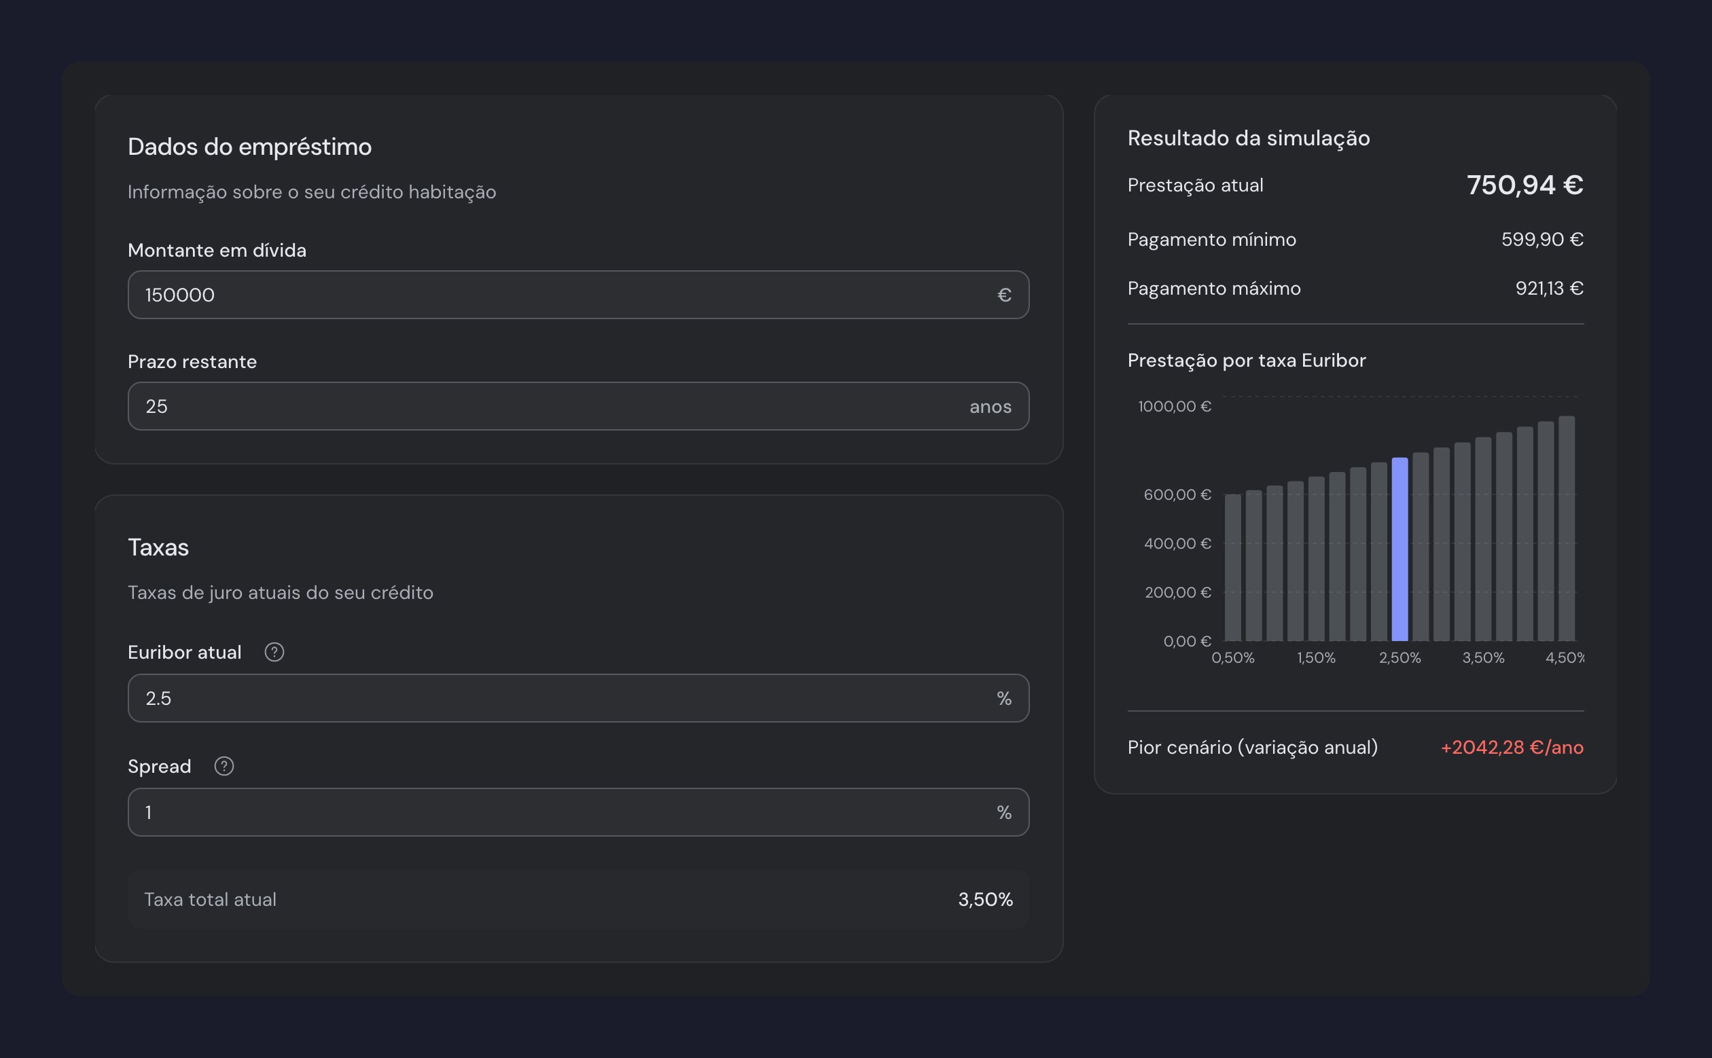Select the Prestação por taxa Euribor heading

(1247, 361)
